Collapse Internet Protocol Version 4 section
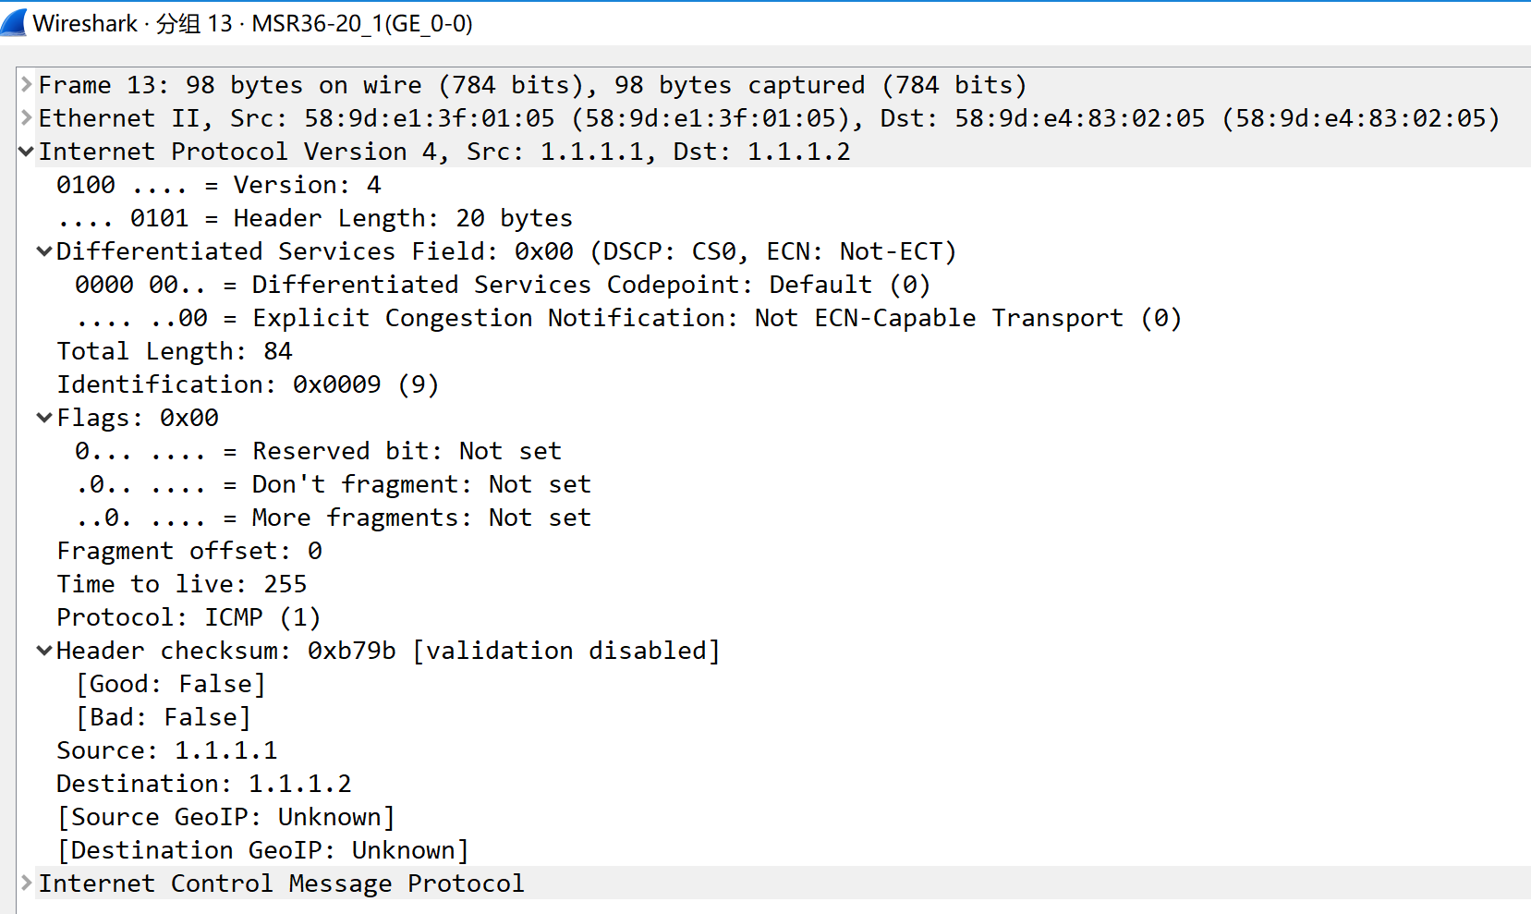This screenshot has width=1531, height=914. coord(27,152)
